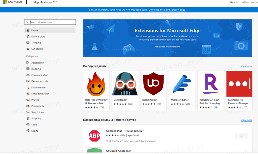Click Hola Free VPN proxy Unblocker text
The height and width of the screenshot is (154, 258).
(x=96, y=102)
